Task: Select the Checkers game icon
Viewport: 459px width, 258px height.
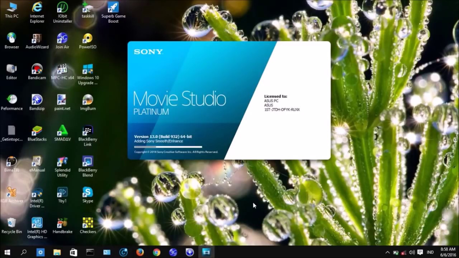Action: pyautogui.click(x=88, y=226)
